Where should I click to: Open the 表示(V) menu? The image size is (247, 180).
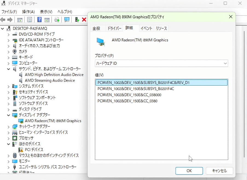pos(46,12)
